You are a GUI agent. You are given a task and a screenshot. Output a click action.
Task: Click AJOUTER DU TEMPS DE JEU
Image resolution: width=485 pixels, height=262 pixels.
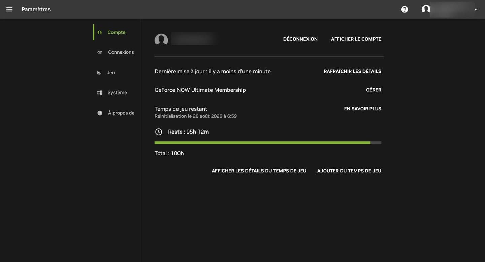pyautogui.click(x=349, y=171)
